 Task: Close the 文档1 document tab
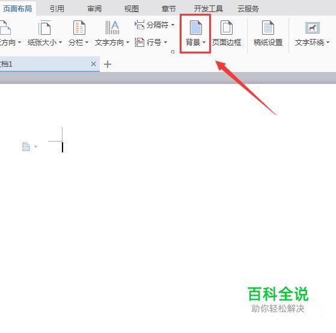[x=93, y=64]
